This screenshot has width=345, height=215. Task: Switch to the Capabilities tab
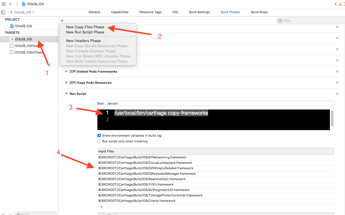click(x=120, y=12)
